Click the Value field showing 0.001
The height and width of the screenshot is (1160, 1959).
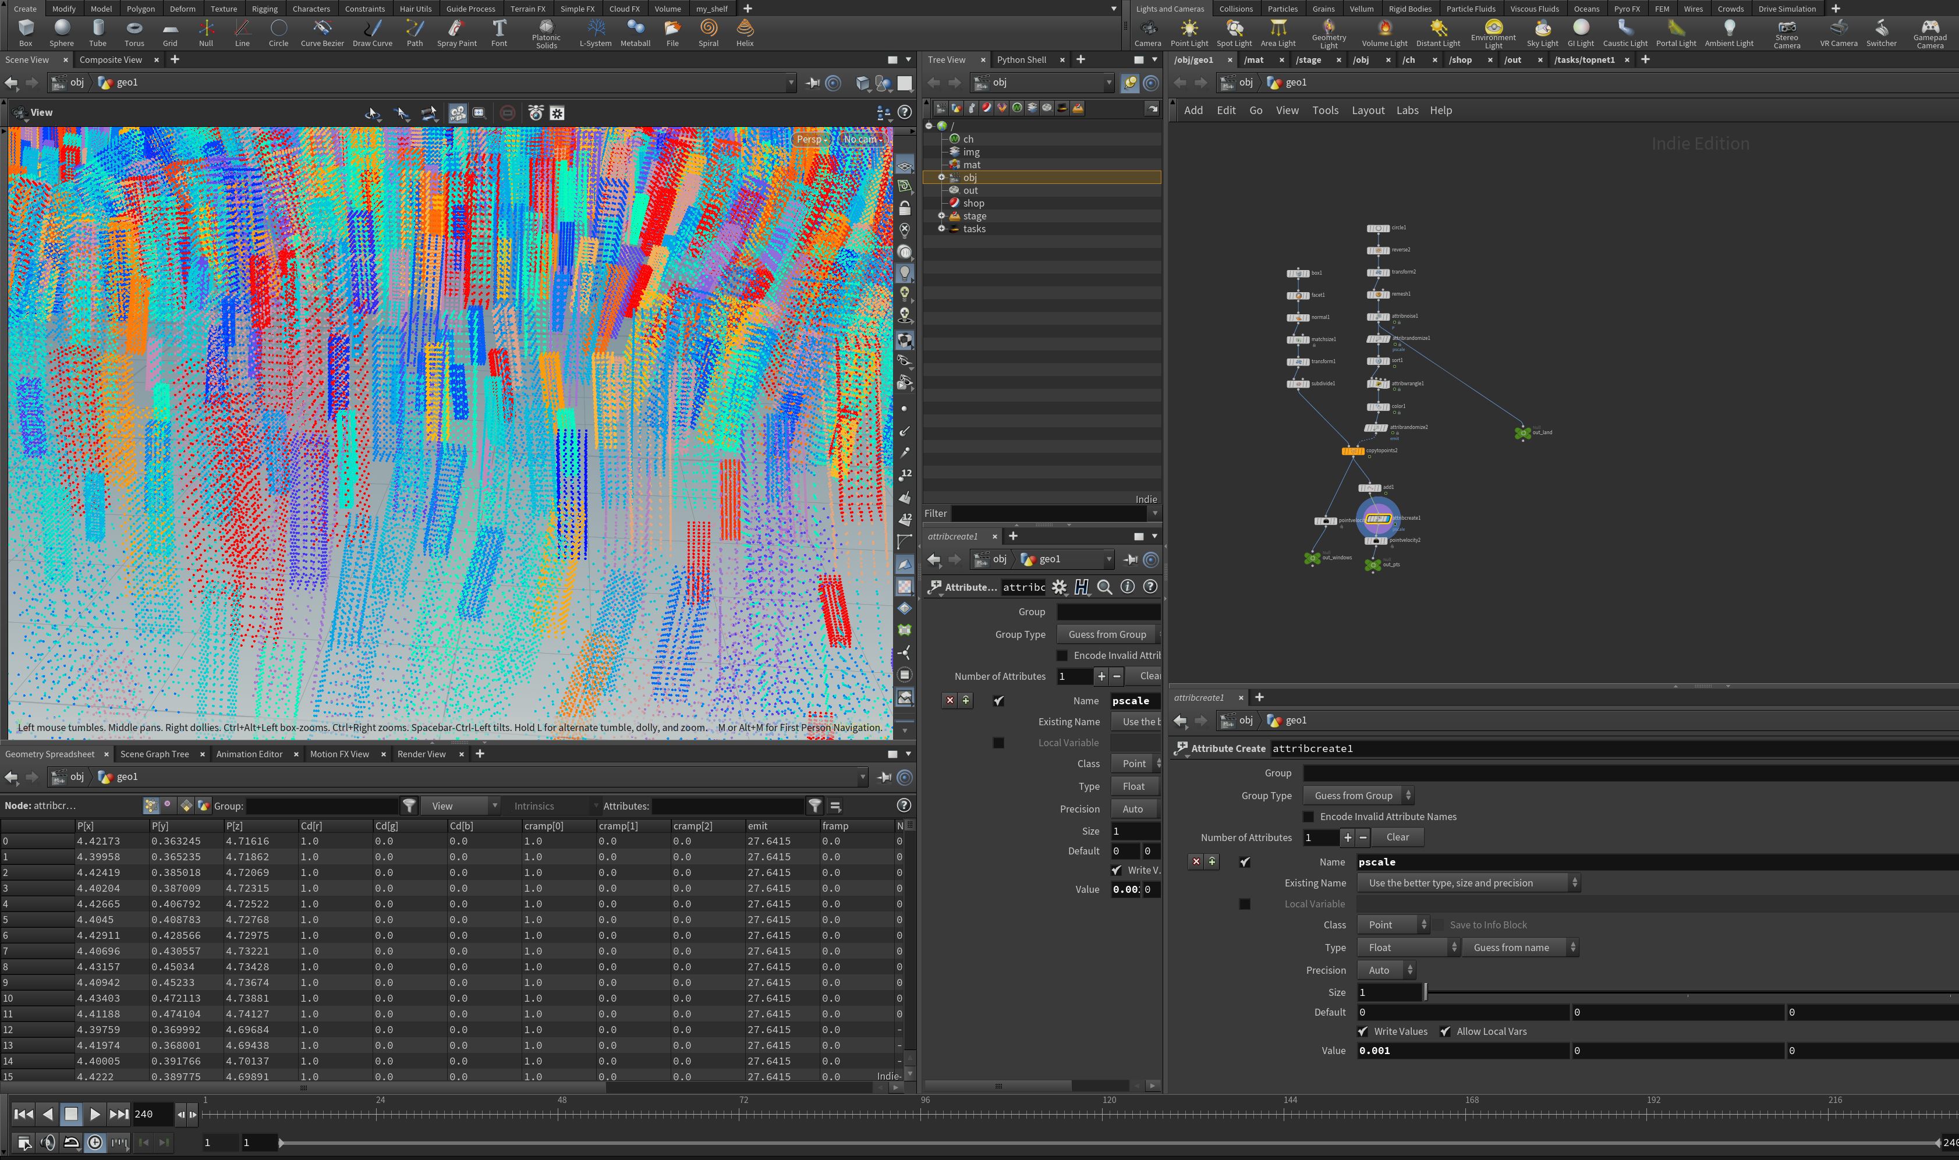tap(1464, 1050)
